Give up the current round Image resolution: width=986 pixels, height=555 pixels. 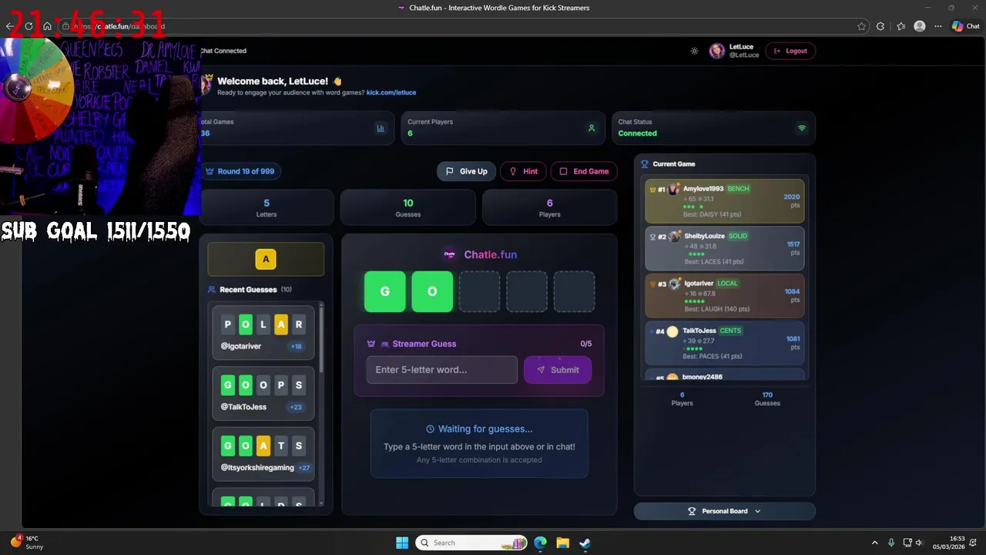point(466,171)
